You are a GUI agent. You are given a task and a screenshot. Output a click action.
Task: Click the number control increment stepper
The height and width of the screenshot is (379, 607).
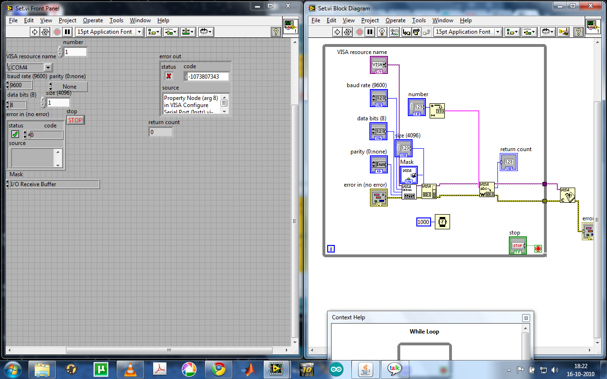[x=60, y=49]
